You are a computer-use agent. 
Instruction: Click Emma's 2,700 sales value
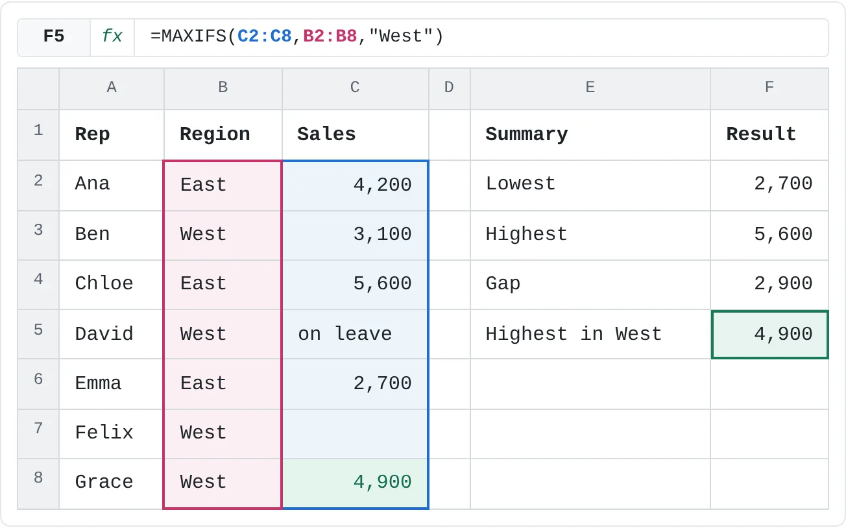[x=356, y=384]
